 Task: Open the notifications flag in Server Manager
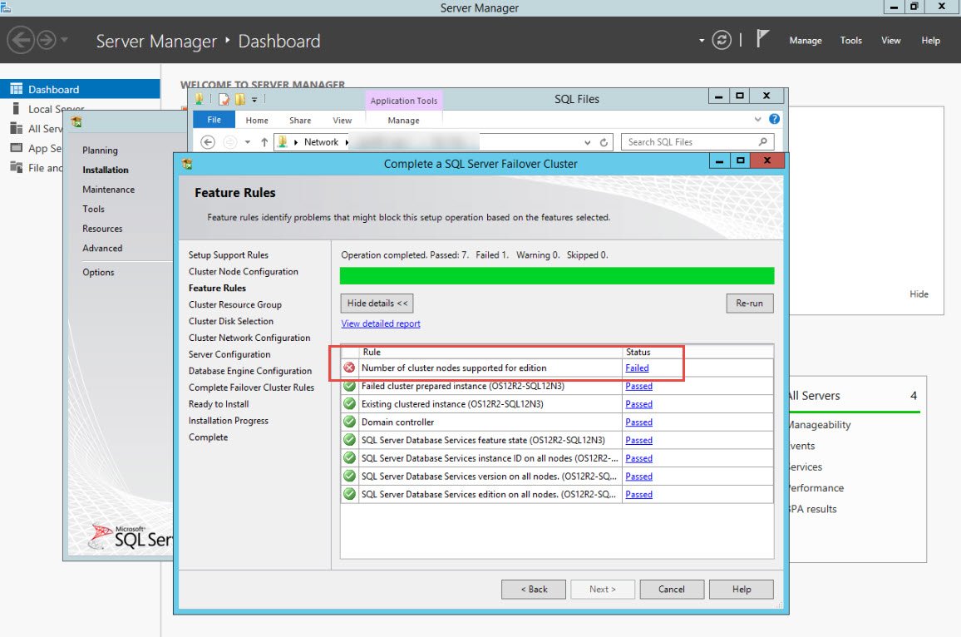[x=761, y=37]
